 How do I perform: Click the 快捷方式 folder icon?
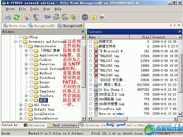click(x=96, y=42)
